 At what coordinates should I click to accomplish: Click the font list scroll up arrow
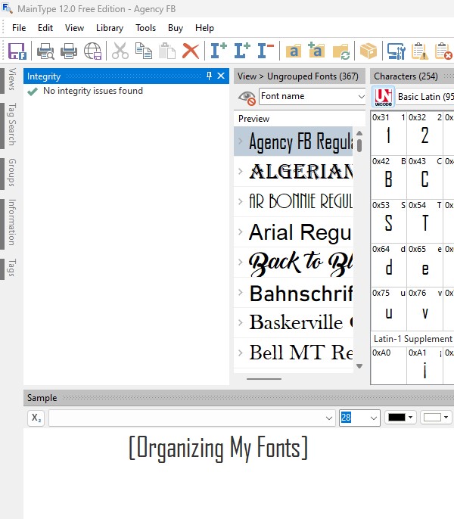[359, 132]
